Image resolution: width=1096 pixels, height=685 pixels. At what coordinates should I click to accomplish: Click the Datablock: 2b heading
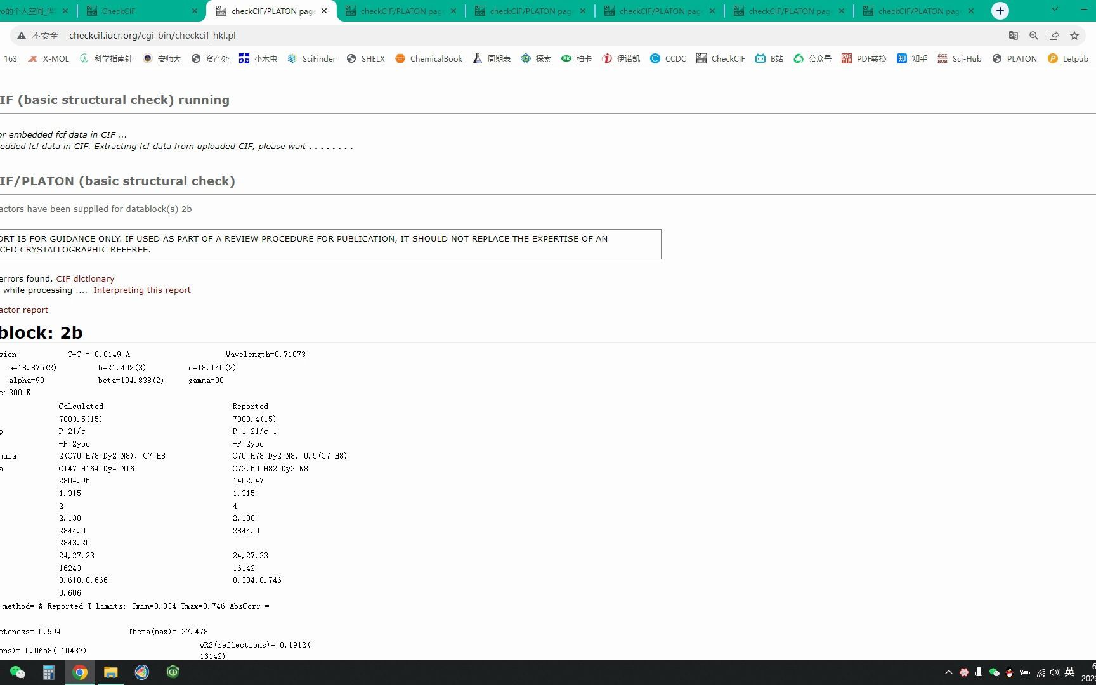tap(41, 332)
